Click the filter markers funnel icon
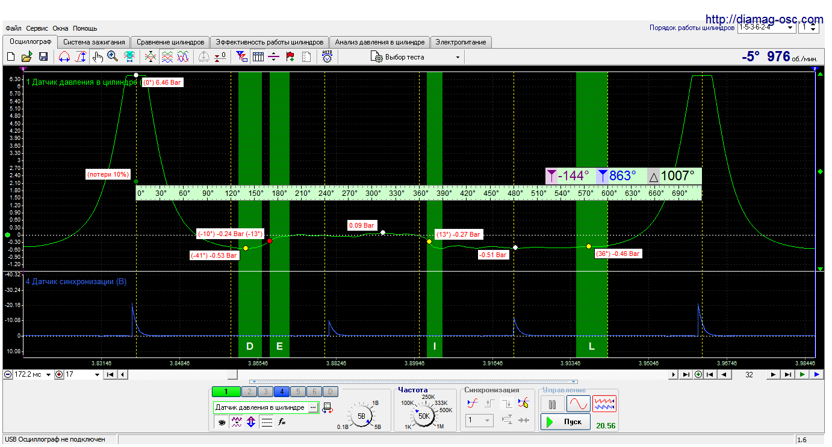This screenshot has height=447, width=832. pyautogui.click(x=242, y=57)
